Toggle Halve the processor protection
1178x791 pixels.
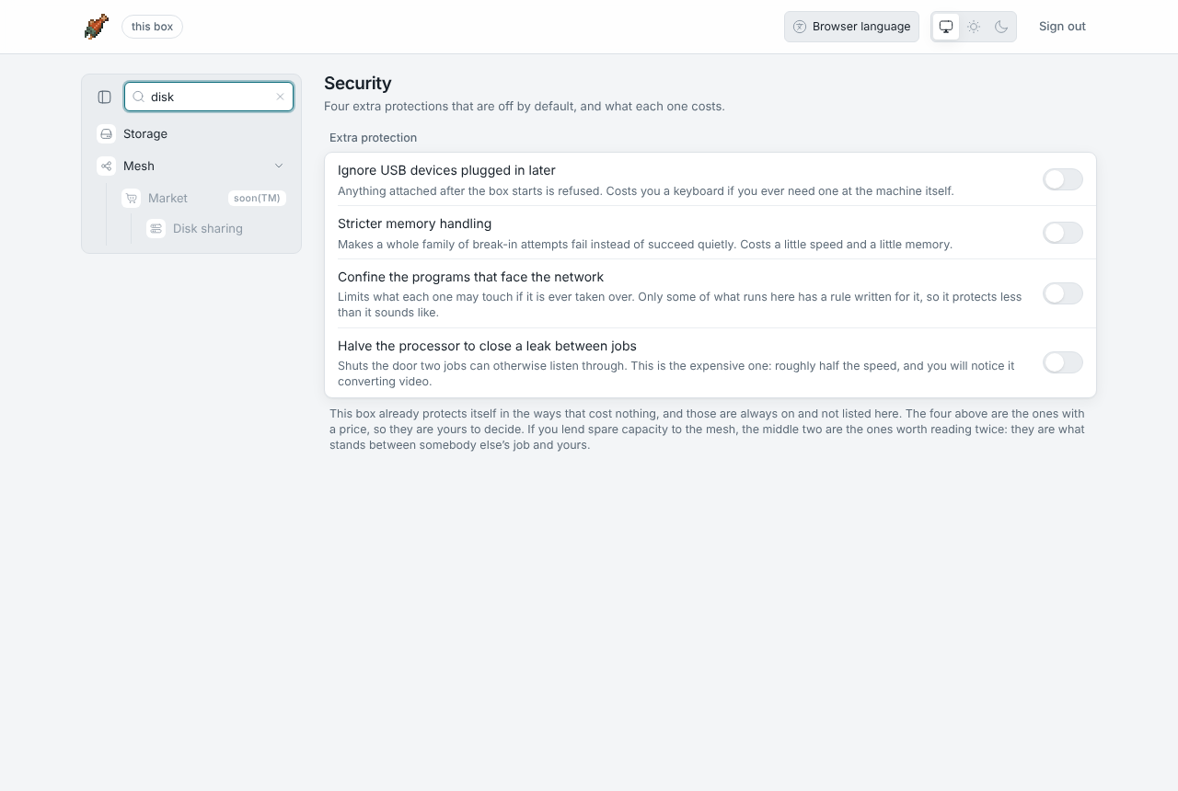1063,362
